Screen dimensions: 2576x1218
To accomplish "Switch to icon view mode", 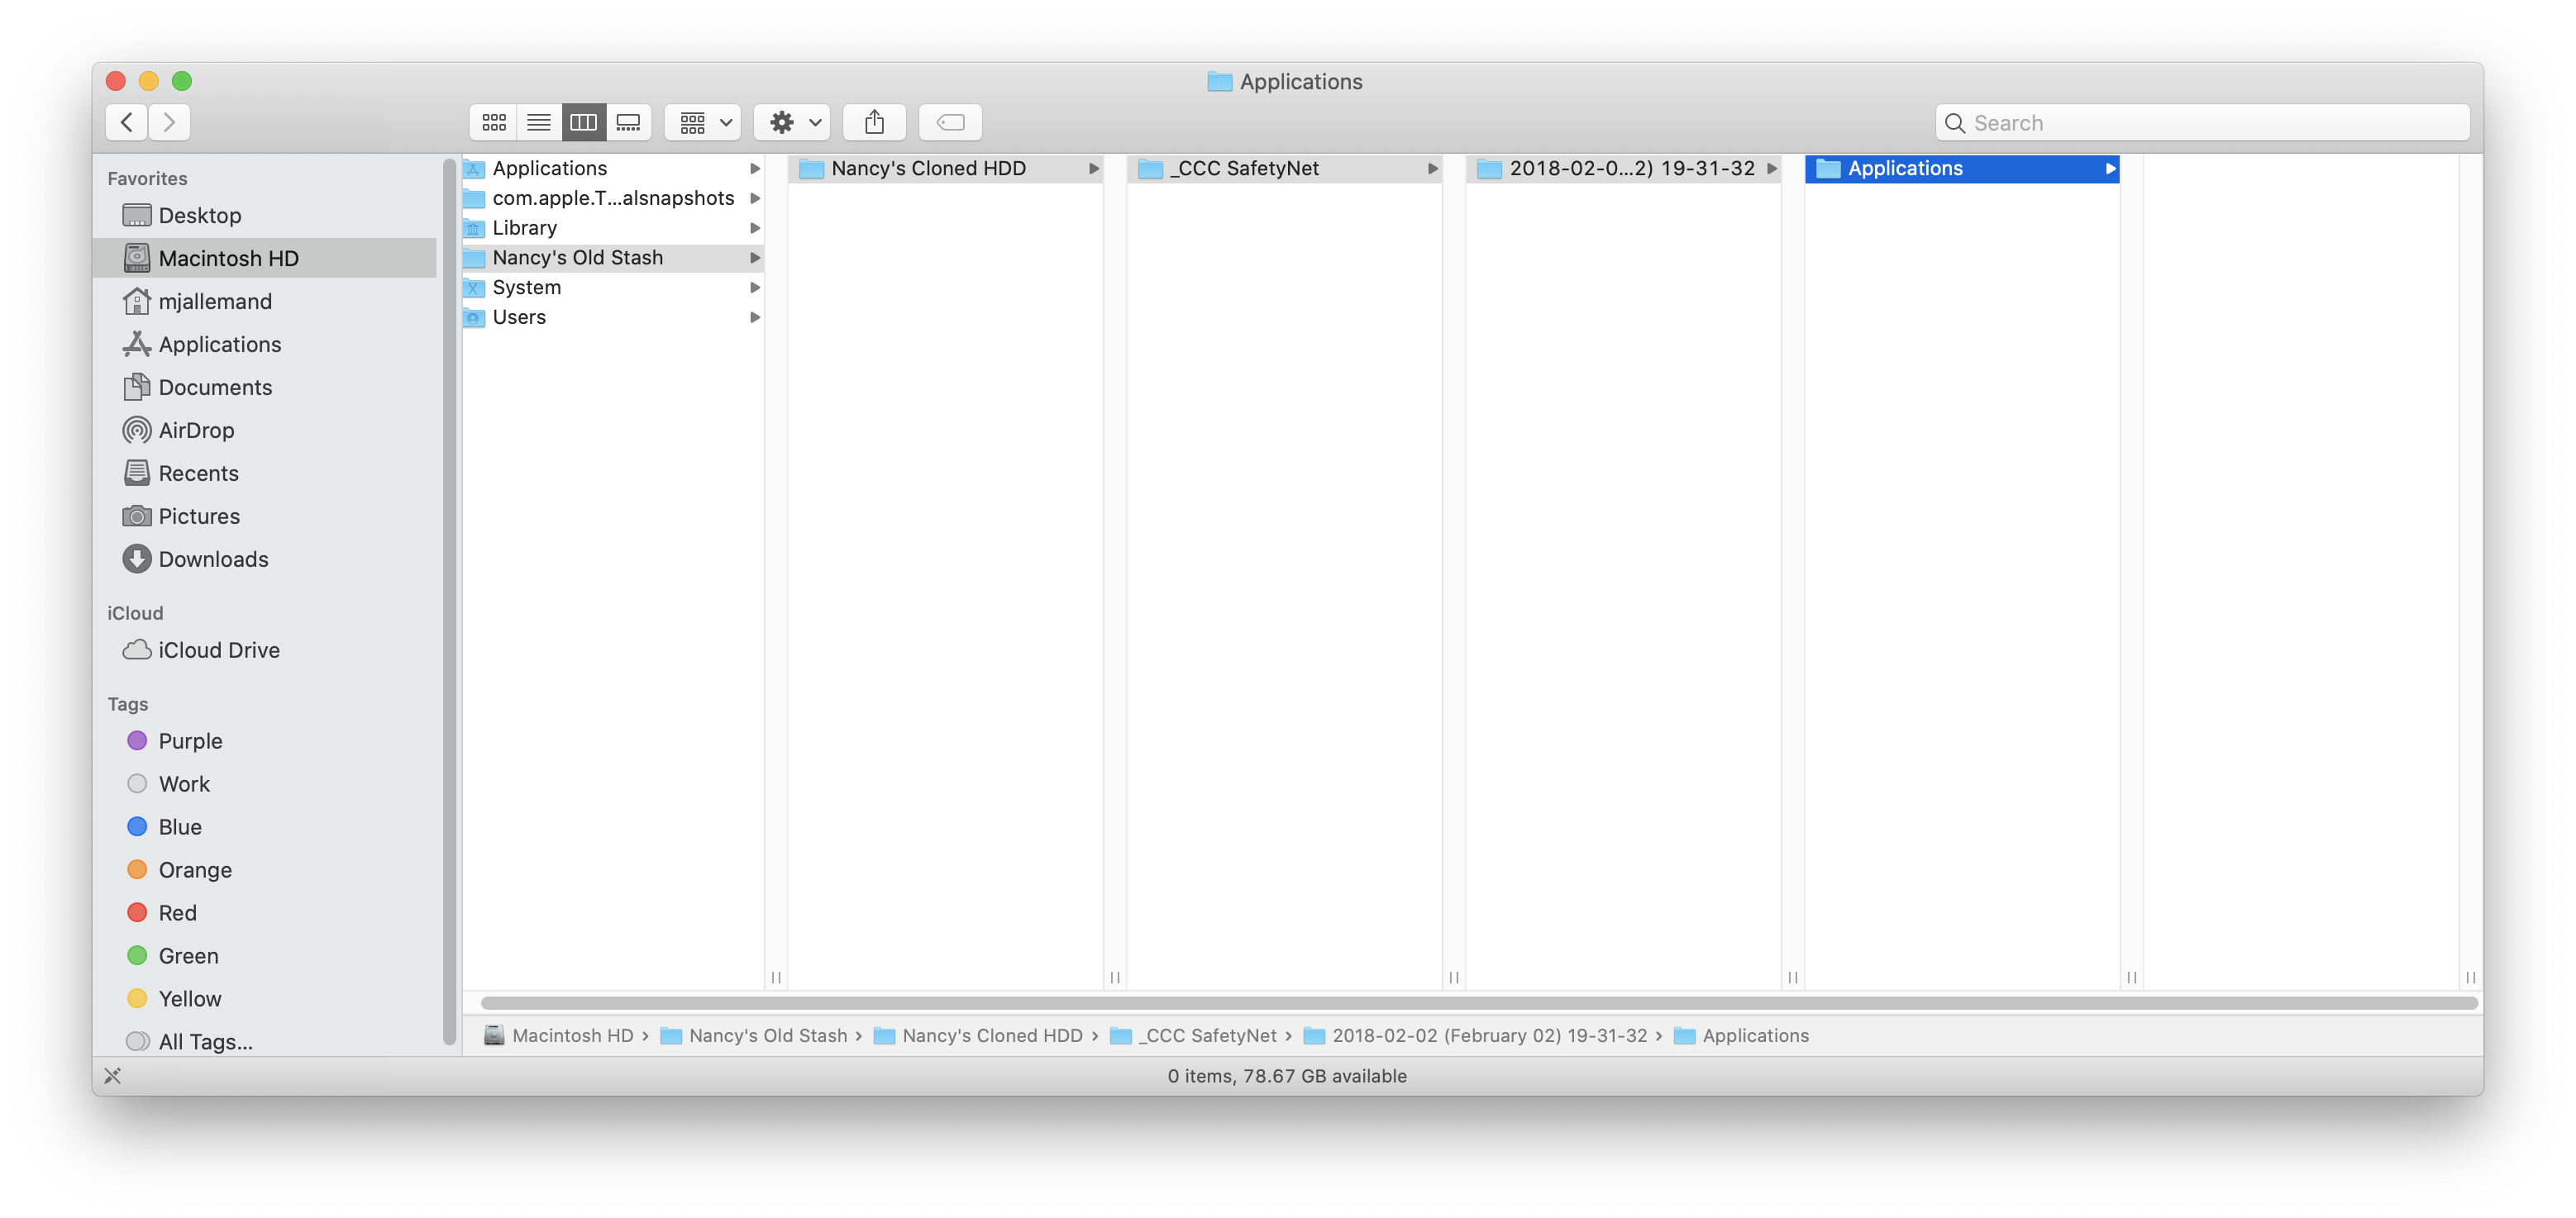I will coord(494,122).
